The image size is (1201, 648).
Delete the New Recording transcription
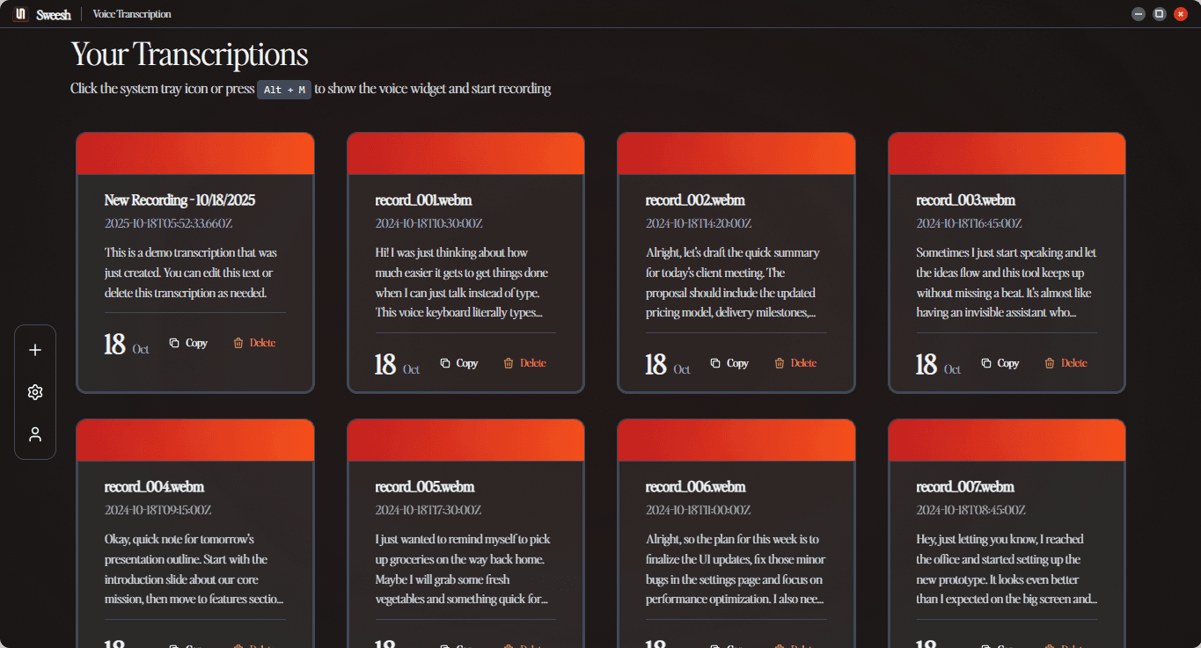pyautogui.click(x=254, y=342)
